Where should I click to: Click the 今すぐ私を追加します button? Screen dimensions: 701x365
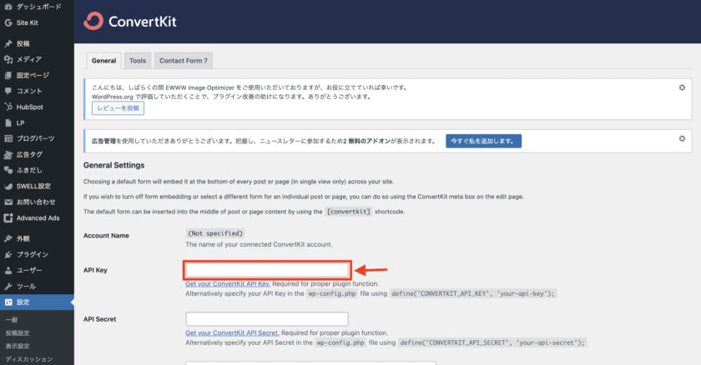[x=483, y=141]
